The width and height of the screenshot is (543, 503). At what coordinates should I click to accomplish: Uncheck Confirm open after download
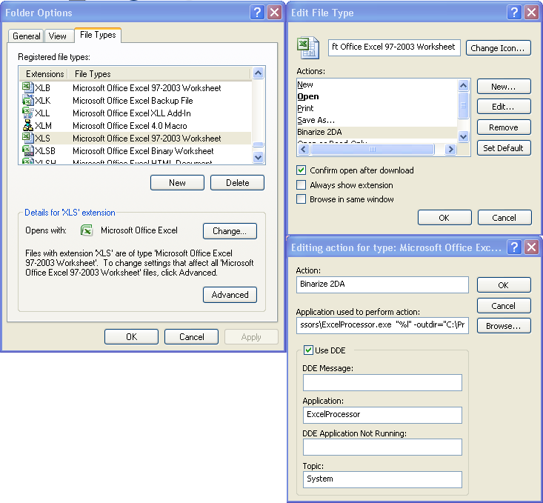[x=302, y=170]
